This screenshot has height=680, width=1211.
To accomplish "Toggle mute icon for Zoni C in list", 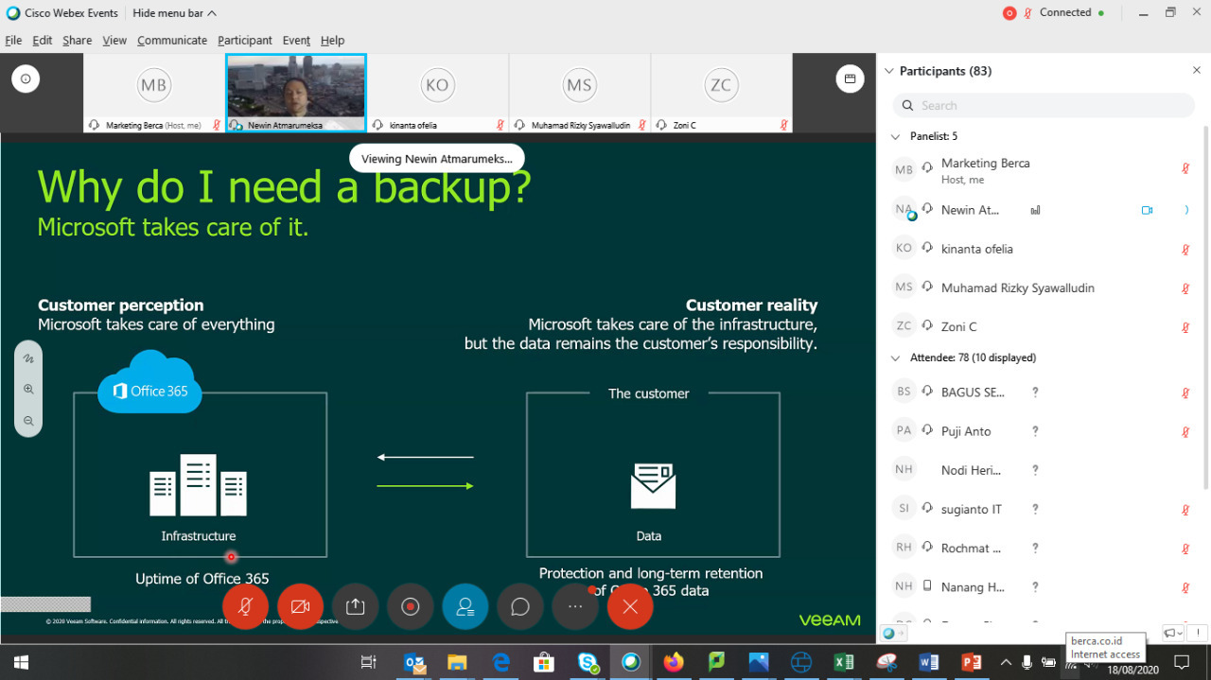I will pyautogui.click(x=1185, y=327).
